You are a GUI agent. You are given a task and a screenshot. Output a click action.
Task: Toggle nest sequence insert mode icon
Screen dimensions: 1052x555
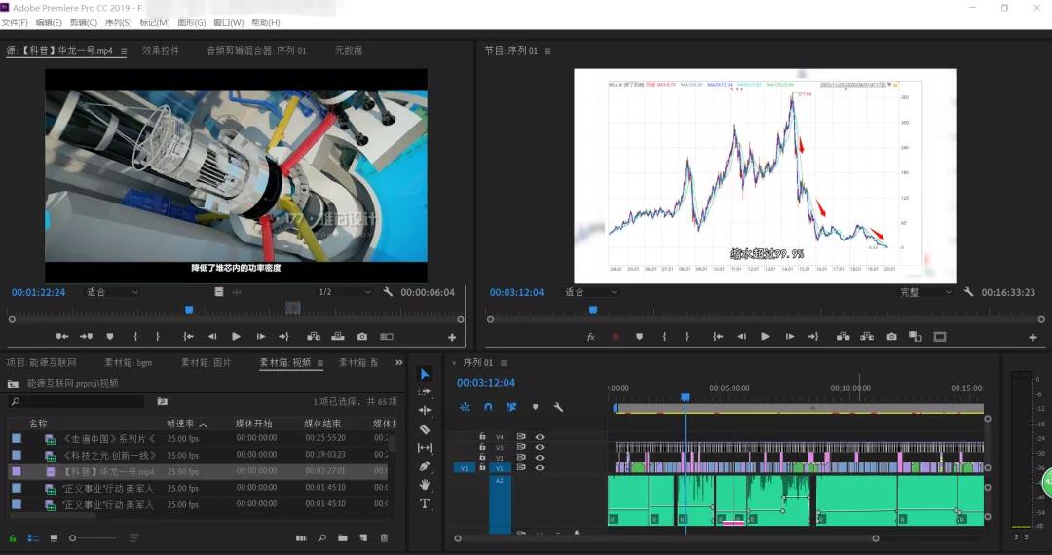pyautogui.click(x=465, y=407)
